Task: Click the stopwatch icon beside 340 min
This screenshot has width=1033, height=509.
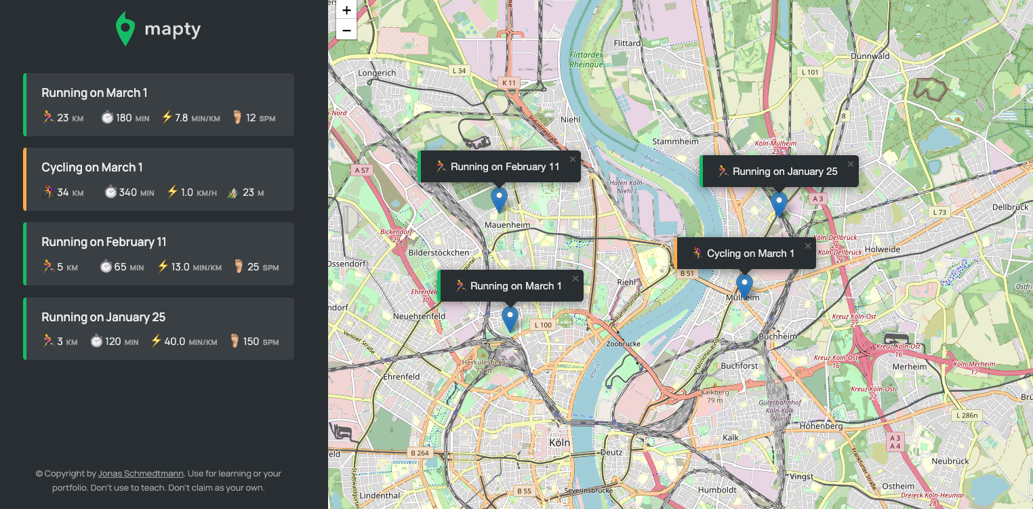Action: tap(110, 192)
